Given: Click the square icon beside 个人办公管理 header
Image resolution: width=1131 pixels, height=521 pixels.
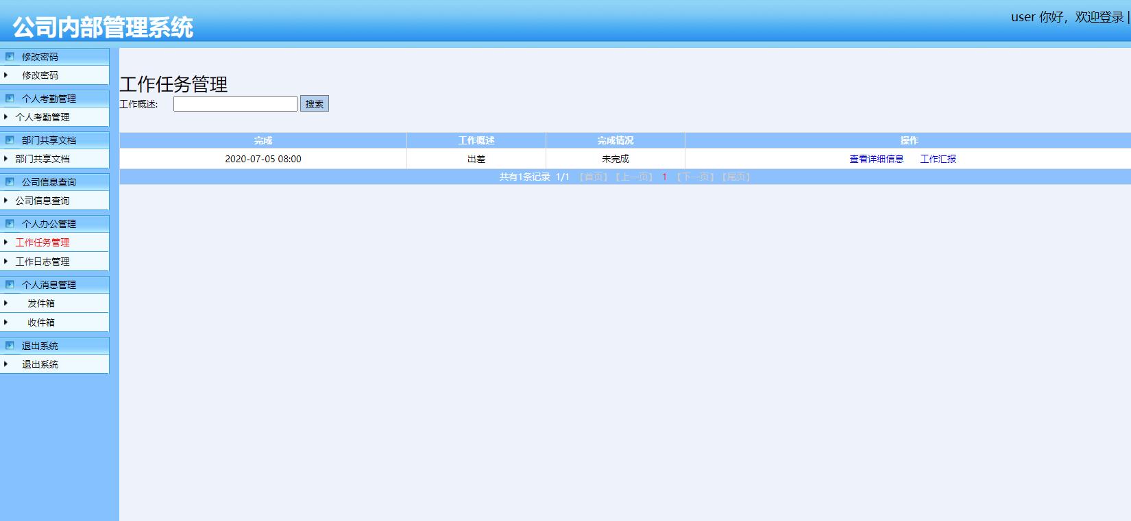Looking at the screenshot, I should [x=10, y=224].
